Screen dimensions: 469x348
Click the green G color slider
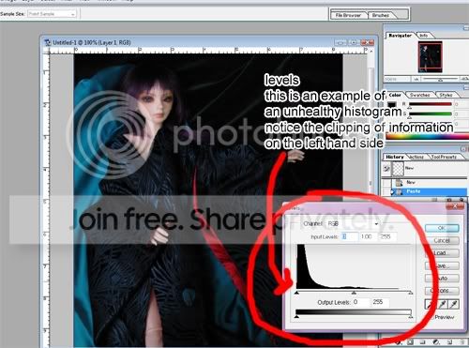[431, 113]
